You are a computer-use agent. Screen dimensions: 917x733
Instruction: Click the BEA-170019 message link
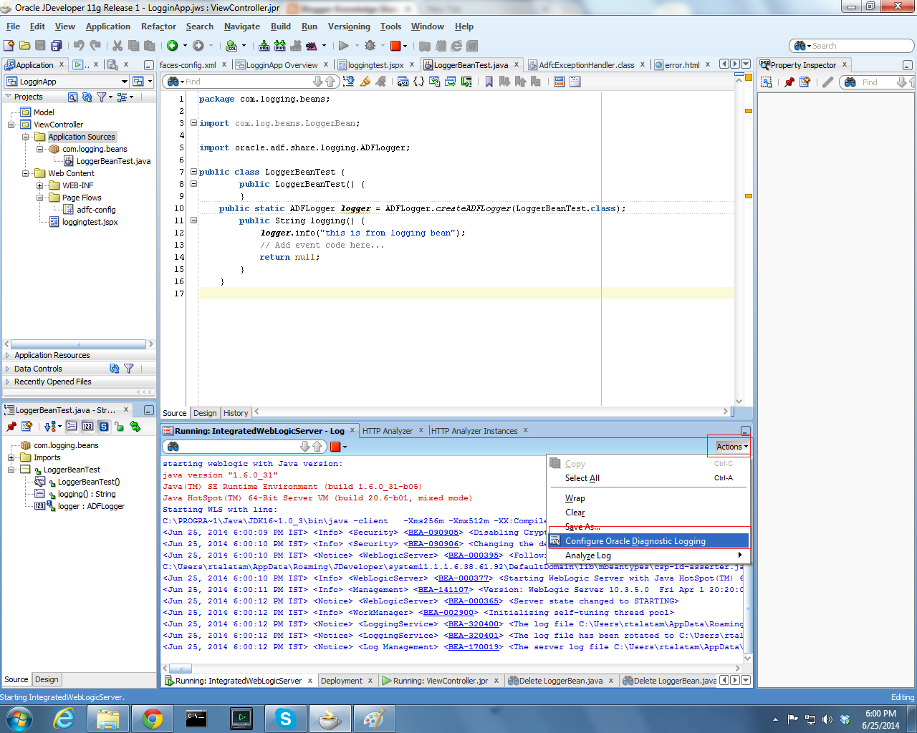coord(474,647)
